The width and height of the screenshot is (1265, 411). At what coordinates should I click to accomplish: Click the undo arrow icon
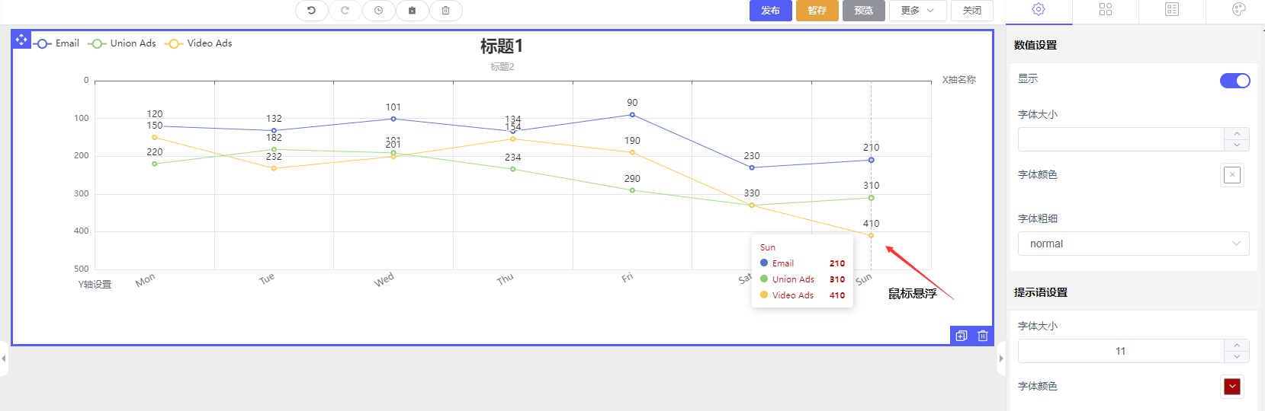point(311,11)
